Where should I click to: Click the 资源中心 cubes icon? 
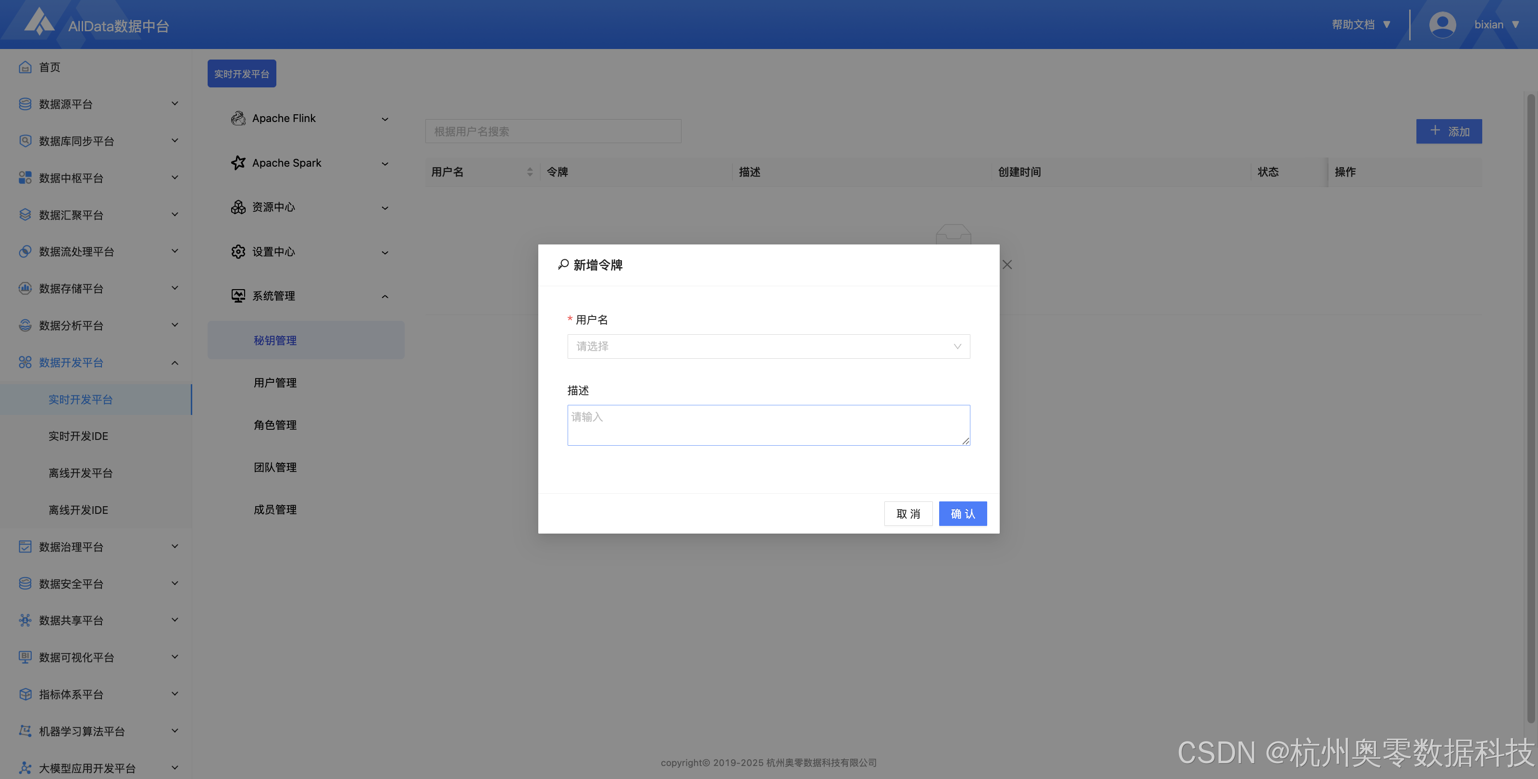click(x=238, y=207)
